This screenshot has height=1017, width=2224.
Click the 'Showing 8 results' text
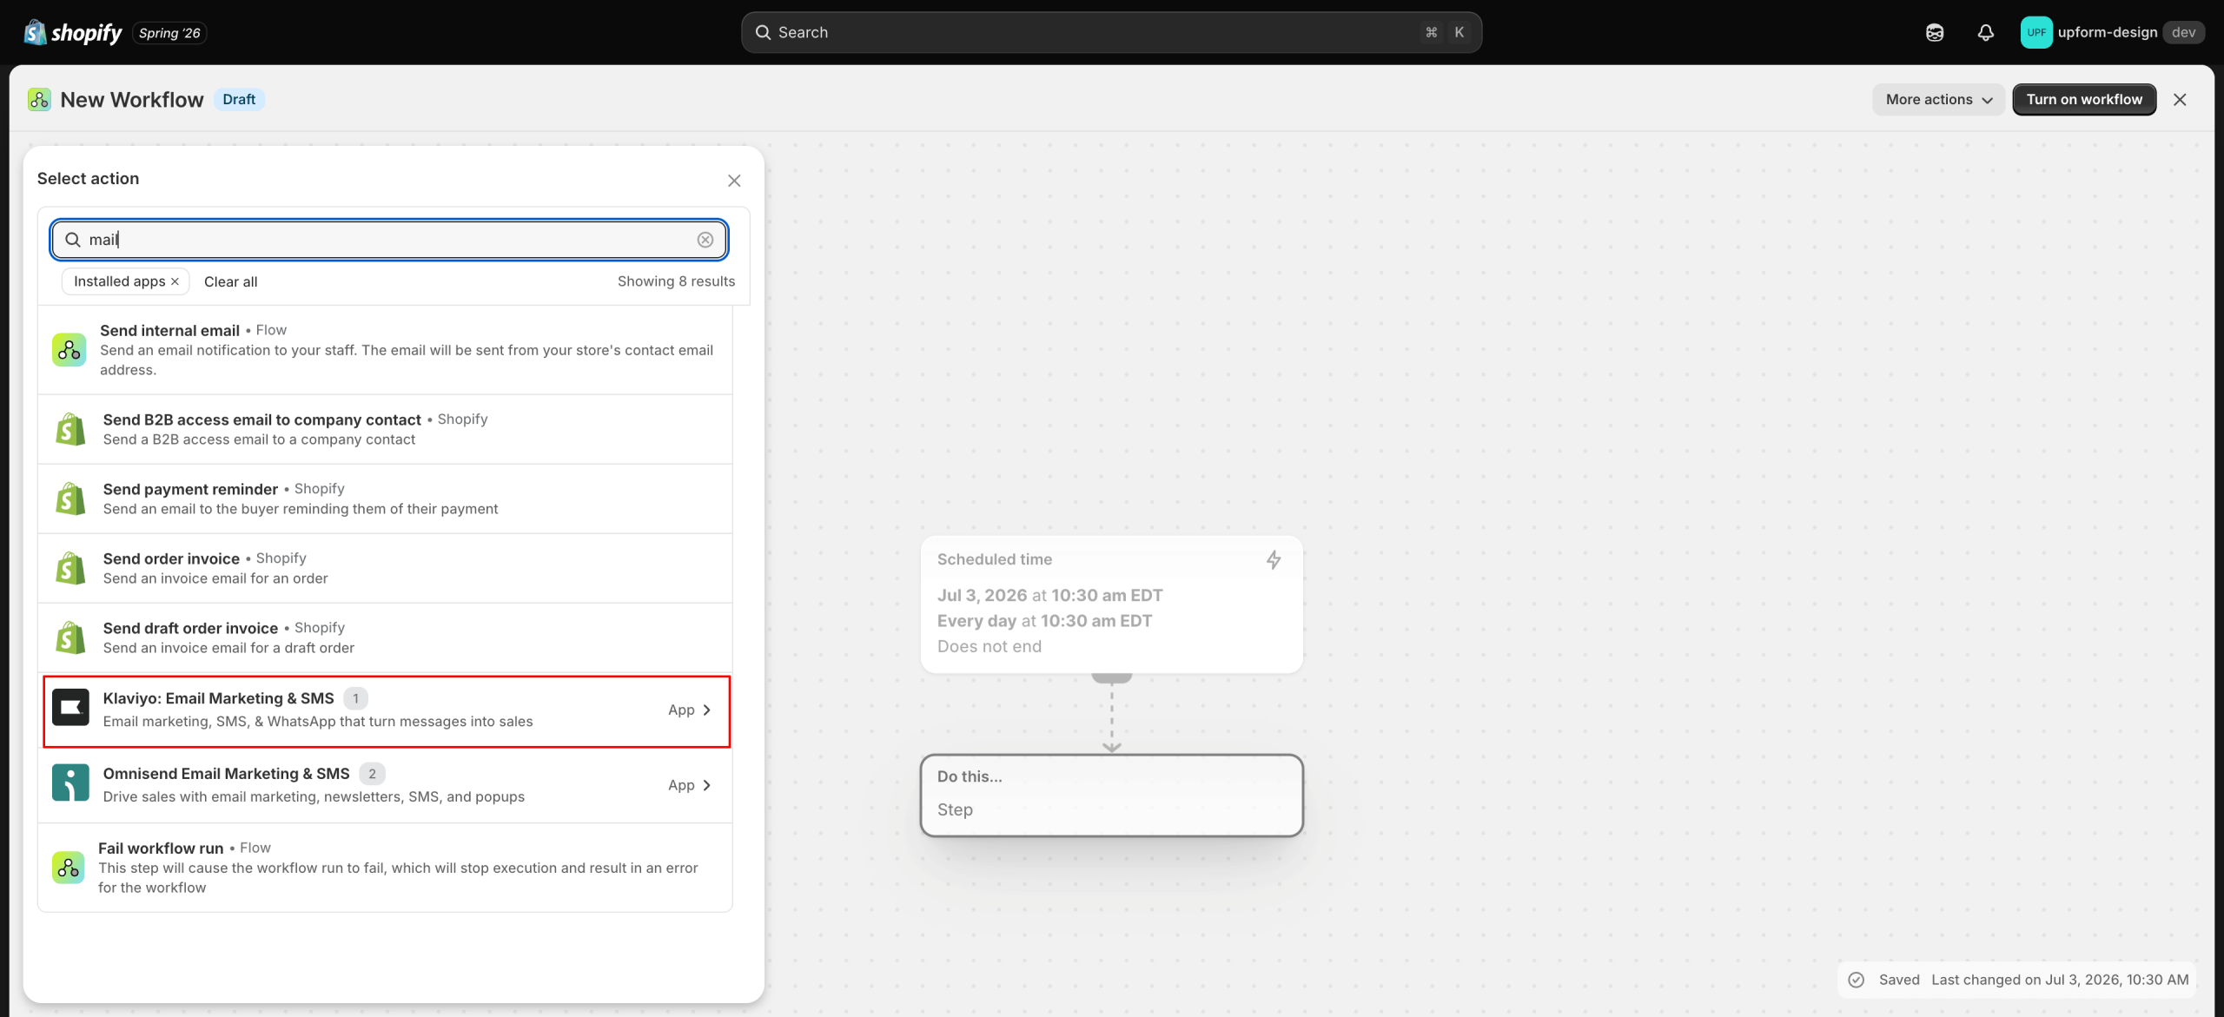[676, 281]
